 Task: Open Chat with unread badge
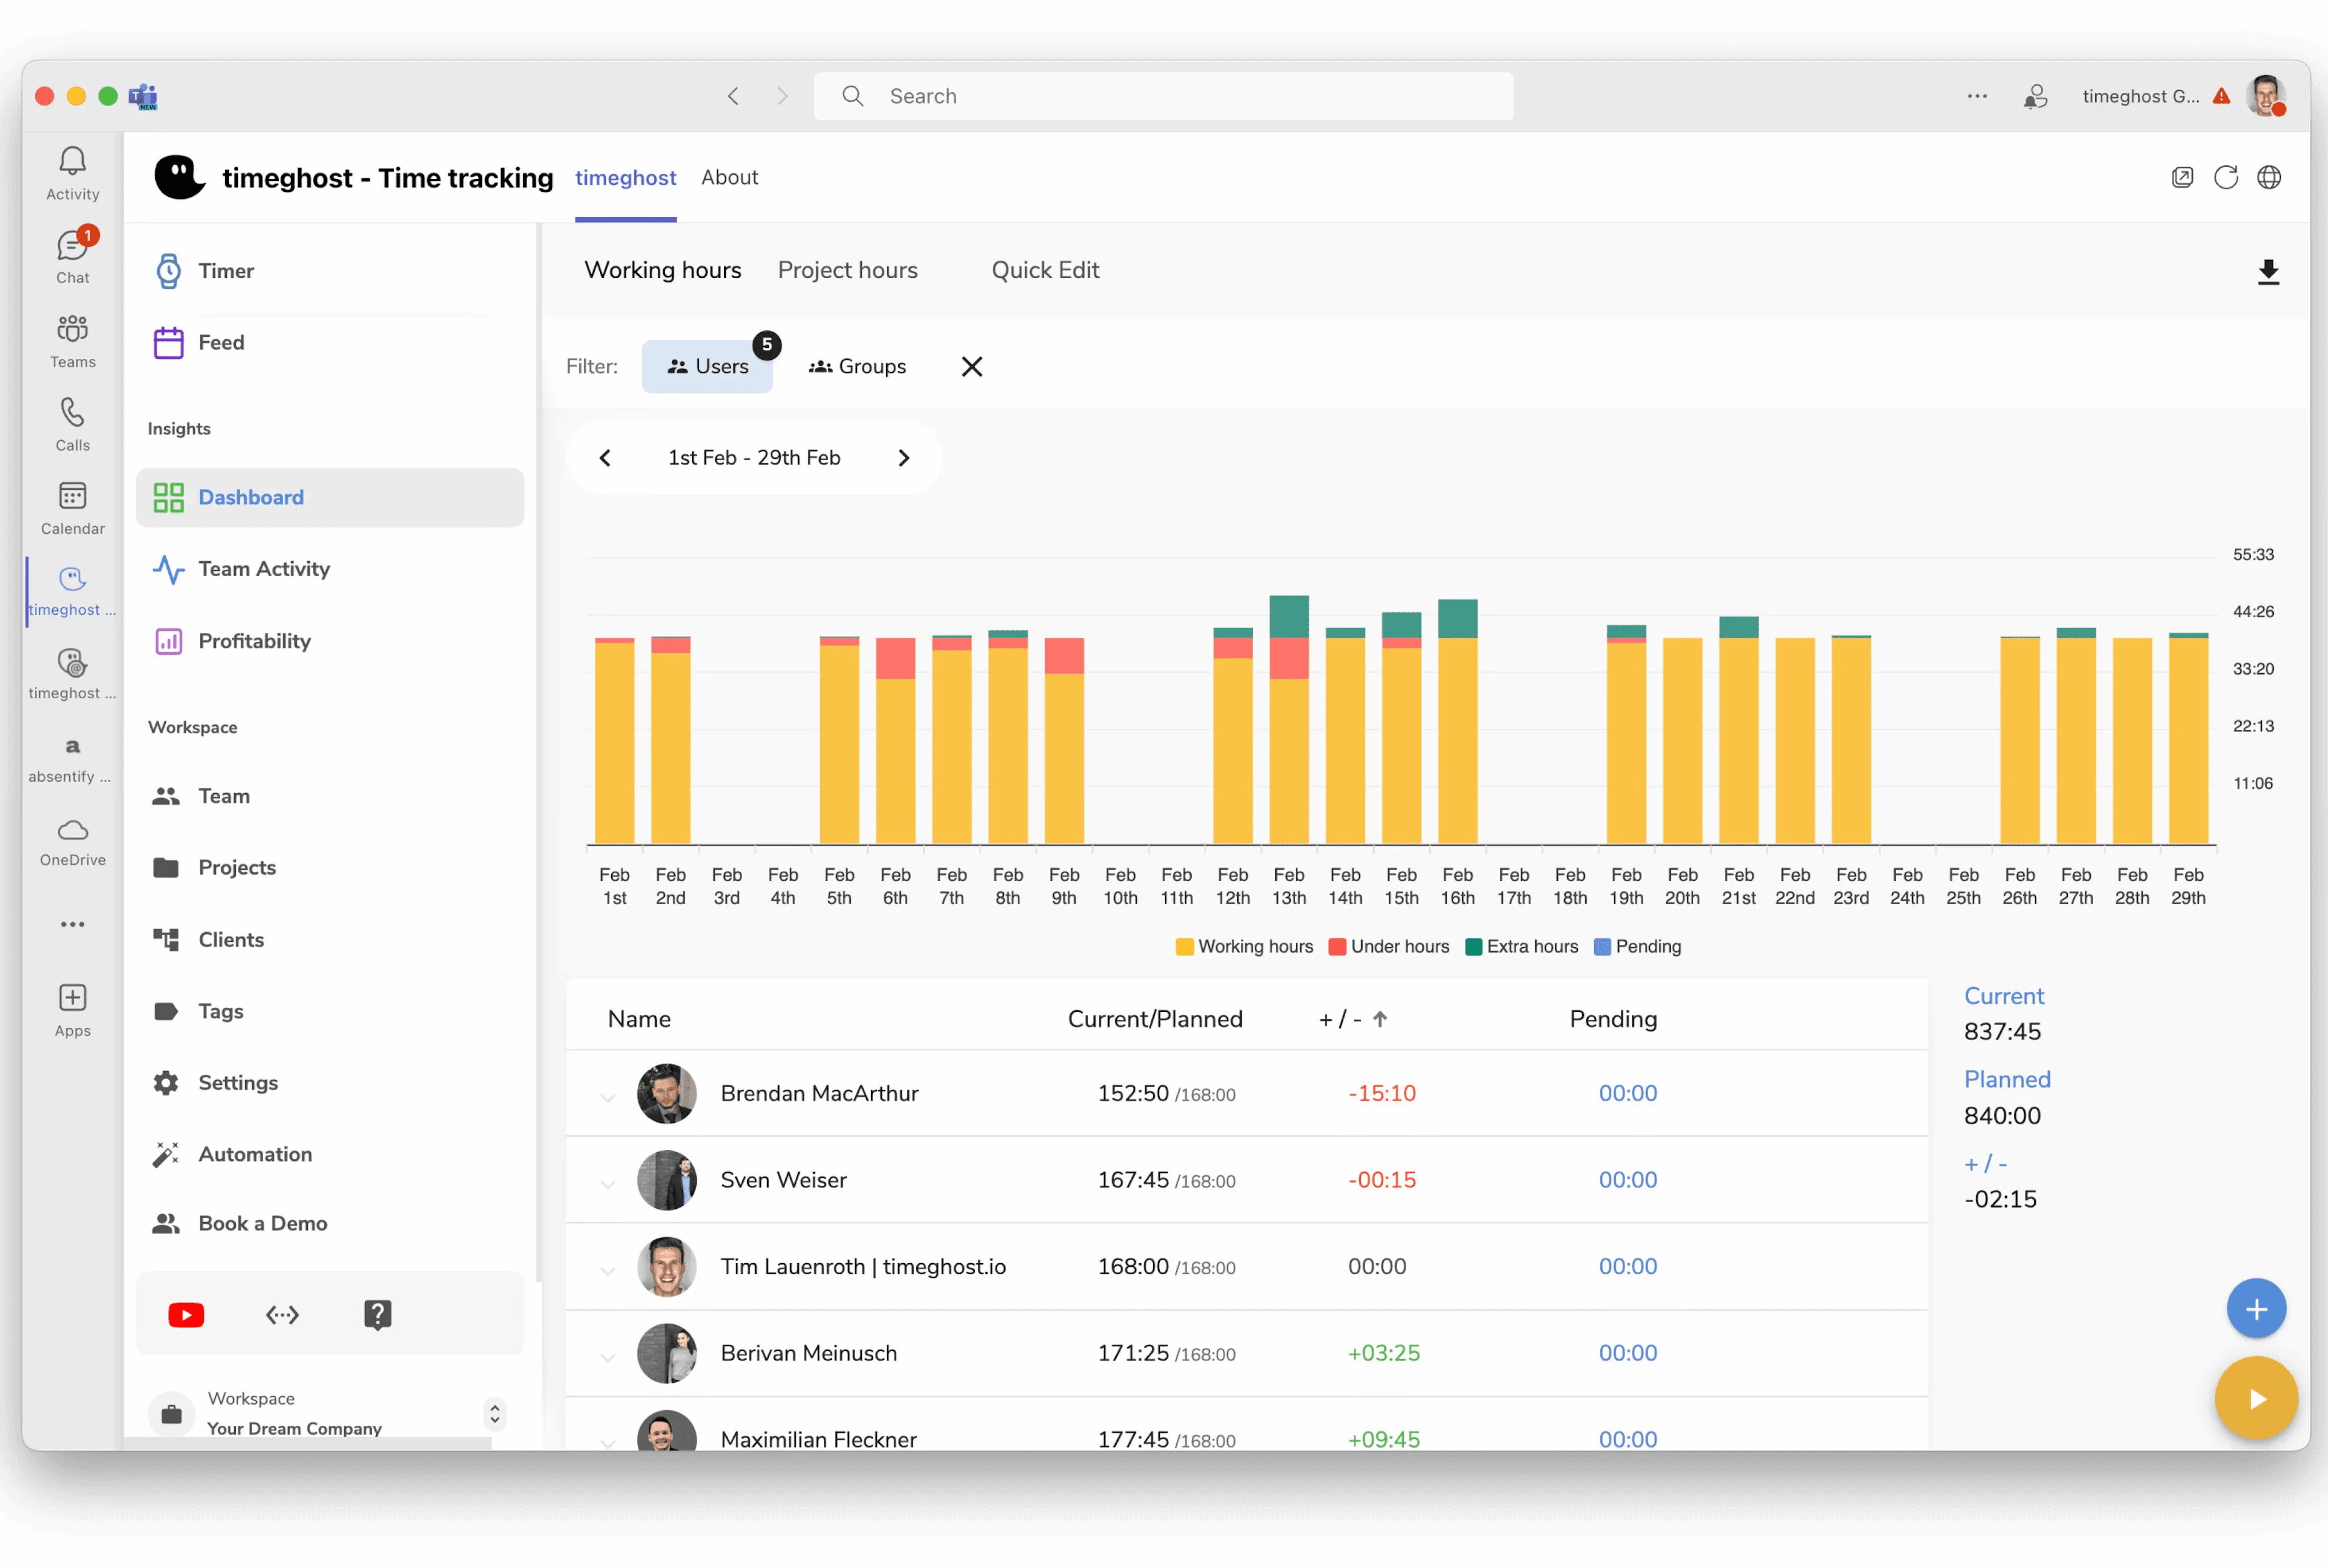pyautogui.click(x=72, y=256)
